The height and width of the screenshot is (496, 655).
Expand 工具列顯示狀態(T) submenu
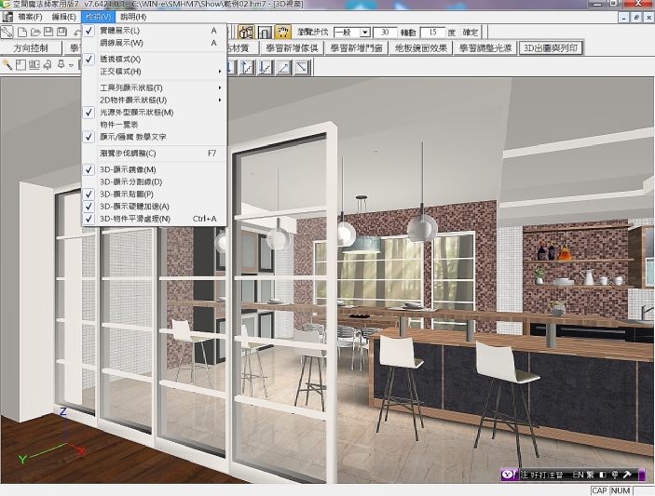[155, 87]
